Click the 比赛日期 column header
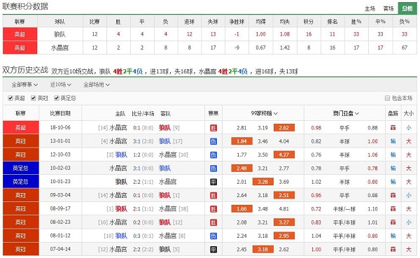This screenshot has height=258, width=420. tap(60, 113)
